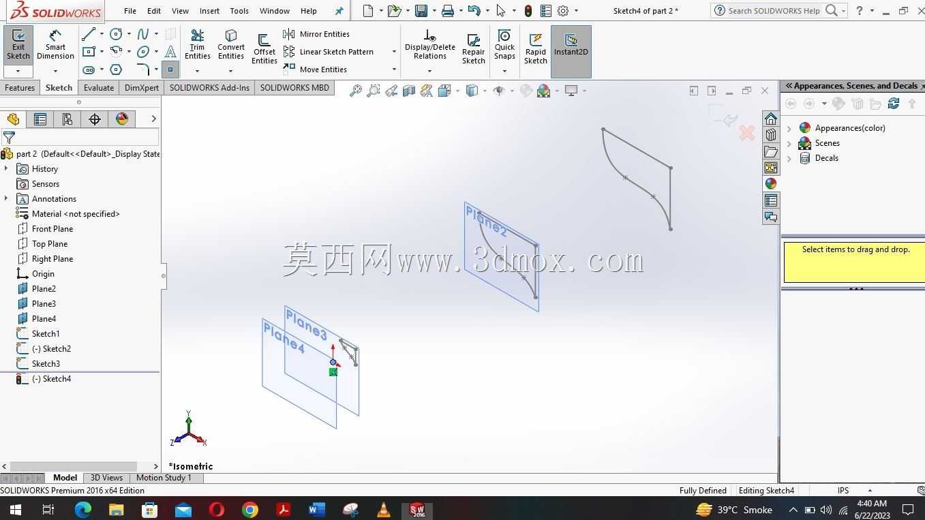
Task: Expand the Annotations tree node
Action: pos(6,199)
